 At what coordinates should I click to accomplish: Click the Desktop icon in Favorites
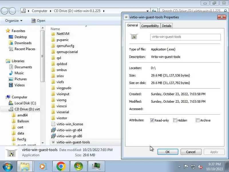tap(11, 37)
